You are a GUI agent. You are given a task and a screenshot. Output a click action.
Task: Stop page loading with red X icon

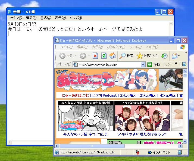(95, 56)
